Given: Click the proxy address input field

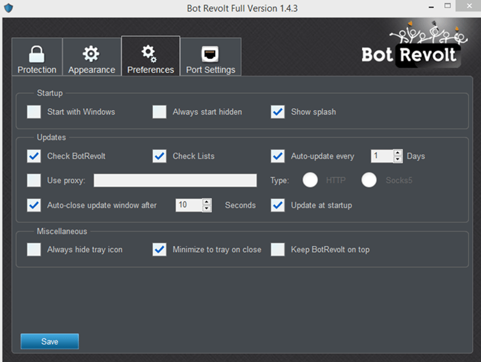Looking at the screenshot, I should pyautogui.click(x=175, y=180).
